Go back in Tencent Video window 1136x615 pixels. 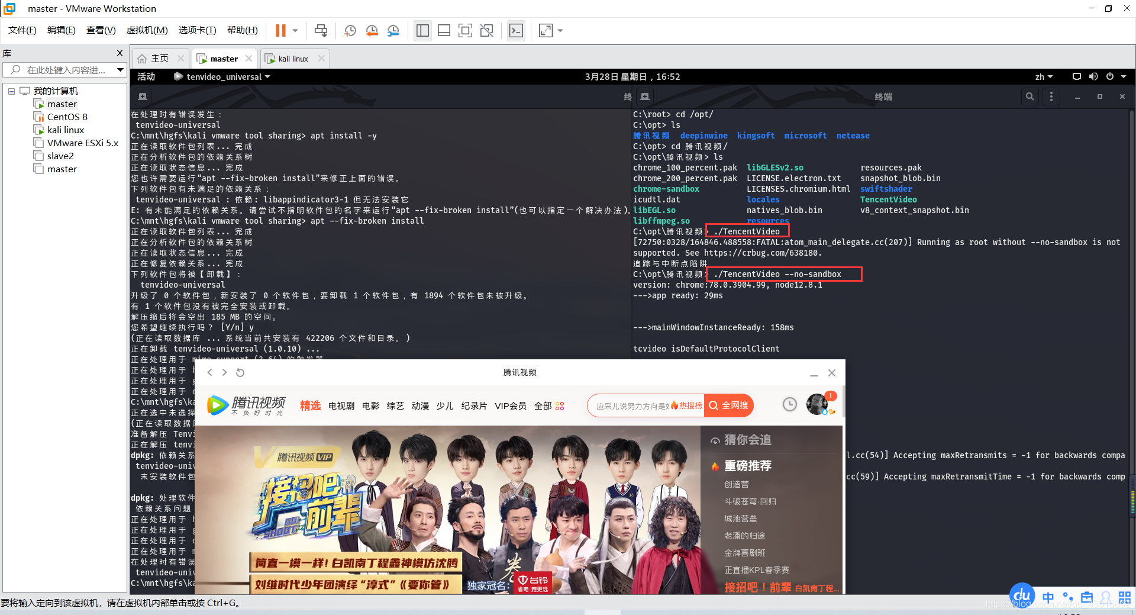[209, 372]
